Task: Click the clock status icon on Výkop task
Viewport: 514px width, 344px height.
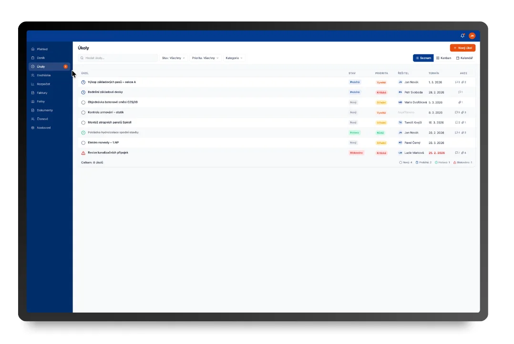Action: click(x=83, y=82)
